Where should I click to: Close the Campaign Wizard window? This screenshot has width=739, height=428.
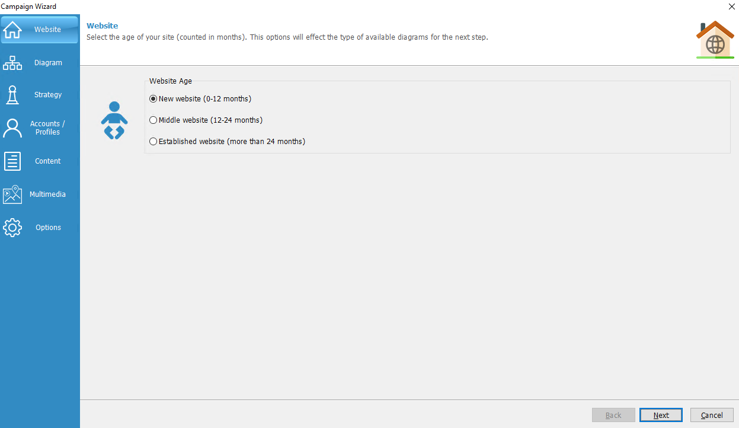[x=731, y=6]
